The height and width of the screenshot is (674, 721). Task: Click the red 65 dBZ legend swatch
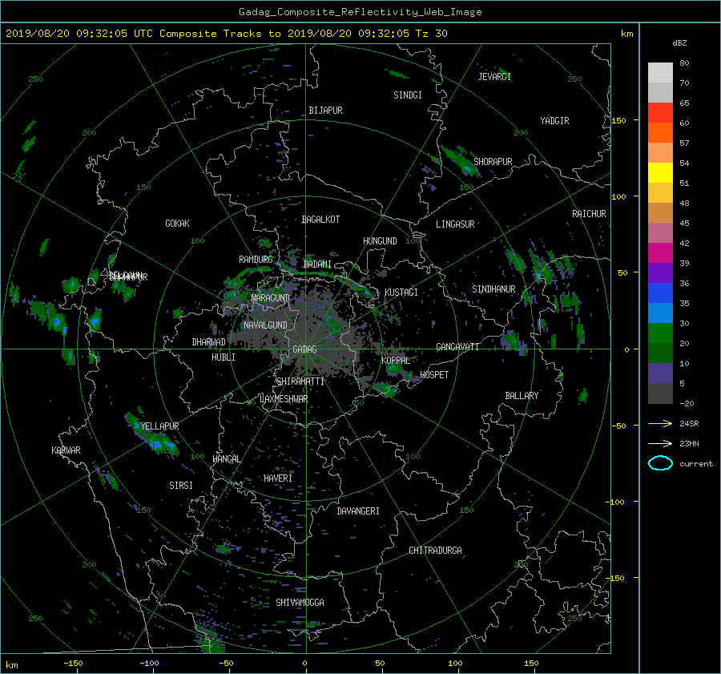[x=660, y=112]
